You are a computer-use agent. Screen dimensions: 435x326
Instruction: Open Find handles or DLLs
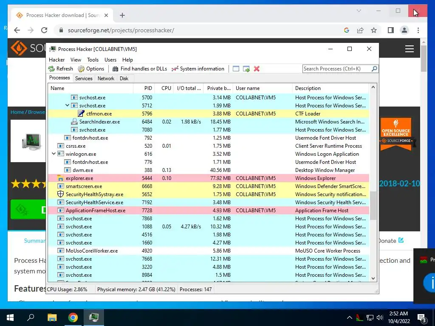(x=139, y=69)
